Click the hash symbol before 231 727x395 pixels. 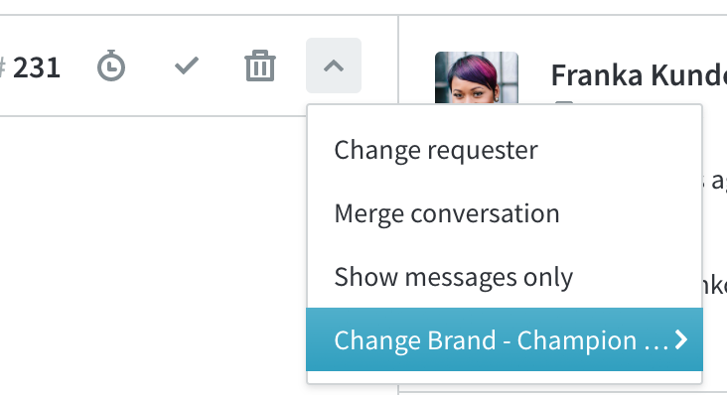(2, 67)
